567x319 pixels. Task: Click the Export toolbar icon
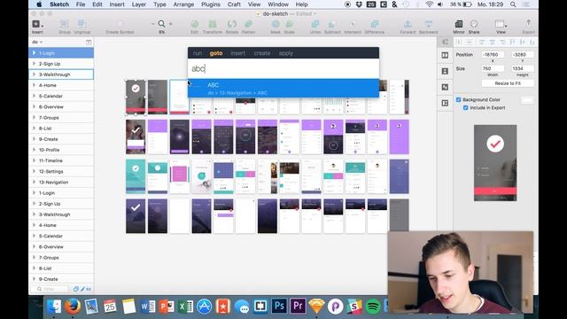528,24
